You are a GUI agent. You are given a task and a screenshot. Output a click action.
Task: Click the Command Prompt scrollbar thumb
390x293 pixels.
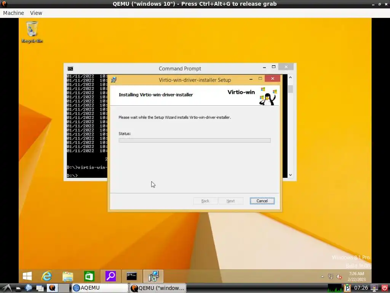click(x=290, y=89)
